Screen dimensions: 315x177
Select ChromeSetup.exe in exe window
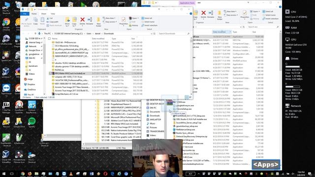pyautogui.click(x=184, y=109)
